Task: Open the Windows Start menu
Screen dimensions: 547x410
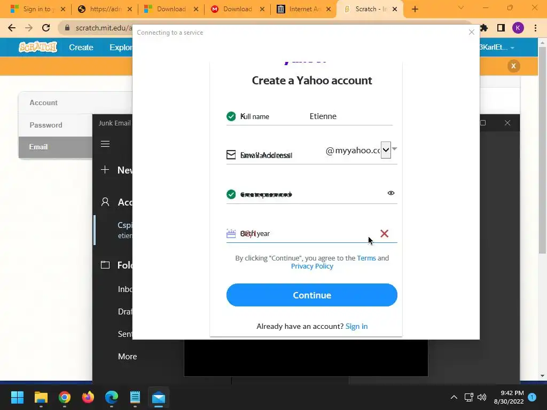Action: click(17, 397)
